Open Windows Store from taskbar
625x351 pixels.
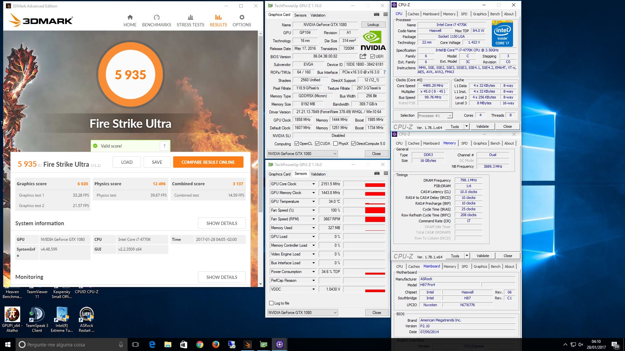(x=184, y=344)
